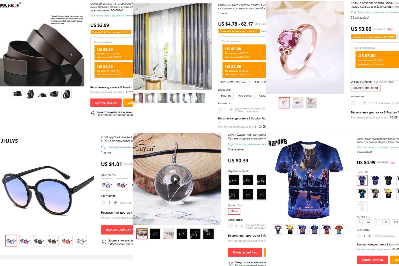Click the help icon by the curtain delivery date
399x266 pixels.
tap(264, 126)
